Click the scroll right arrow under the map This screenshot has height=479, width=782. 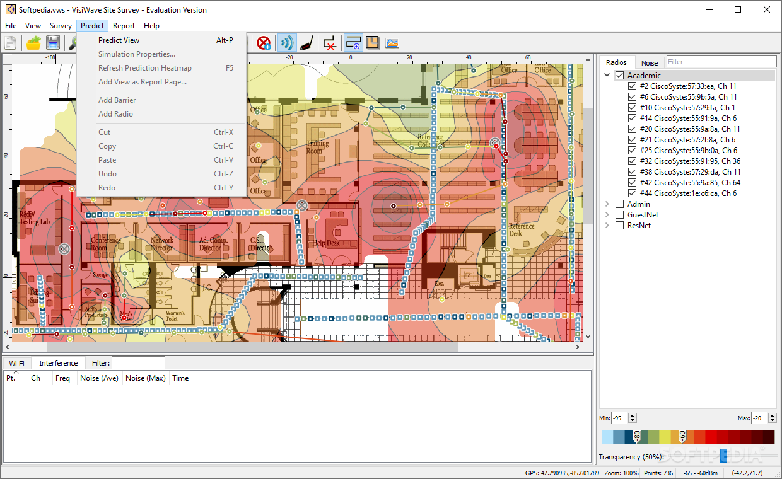tap(578, 347)
